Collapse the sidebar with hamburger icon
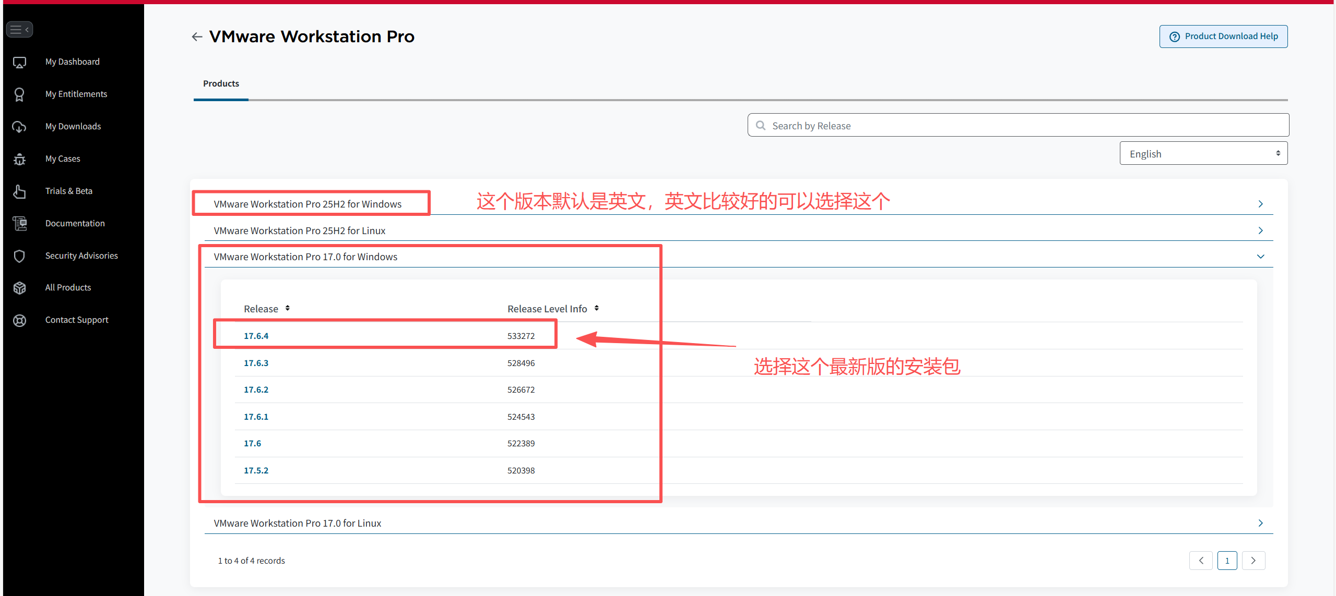The height and width of the screenshot is (596, 1336). (x=19, y=29)
